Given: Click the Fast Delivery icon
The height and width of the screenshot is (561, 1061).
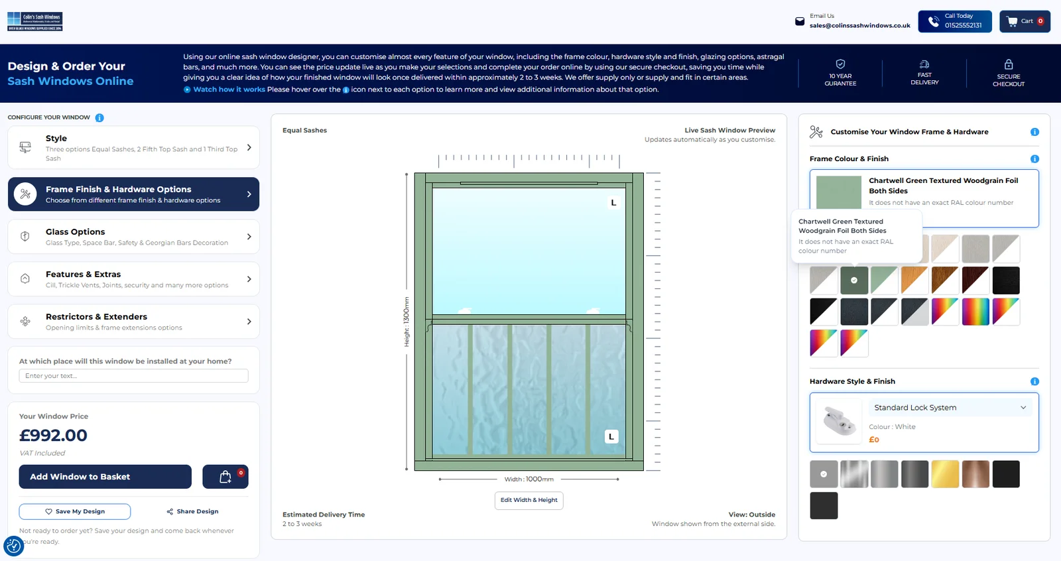Looking at the screenshot, I should (924, 64).
